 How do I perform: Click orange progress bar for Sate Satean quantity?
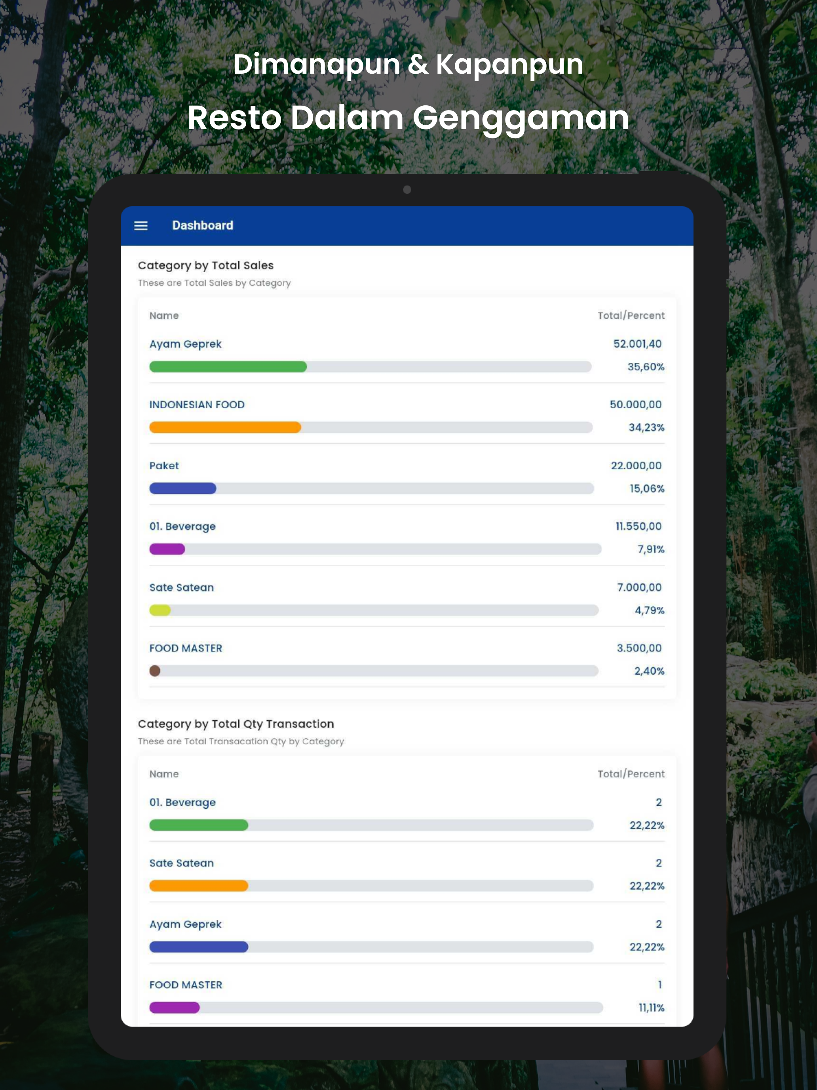click(198, 886)
